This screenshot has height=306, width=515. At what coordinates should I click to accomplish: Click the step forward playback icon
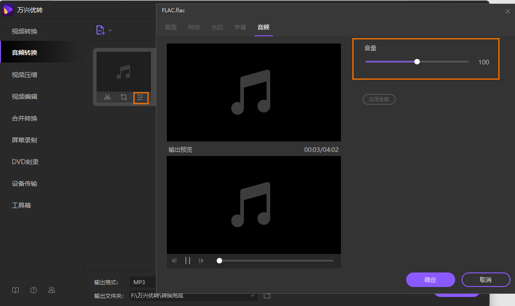pos(201,260)
